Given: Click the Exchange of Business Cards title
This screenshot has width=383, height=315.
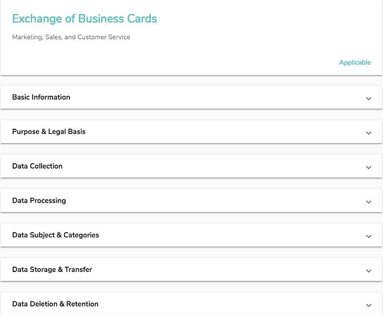Looking at the screenshot, I should [x=85, y=19].
